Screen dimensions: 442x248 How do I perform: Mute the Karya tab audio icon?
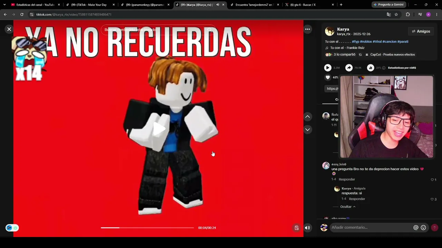218,5
